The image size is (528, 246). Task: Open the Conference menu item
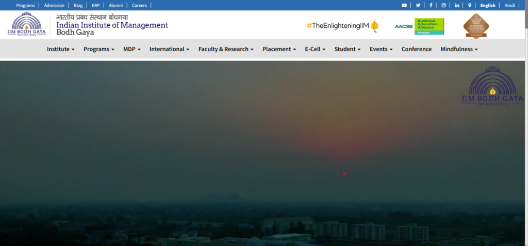point(416,49)
